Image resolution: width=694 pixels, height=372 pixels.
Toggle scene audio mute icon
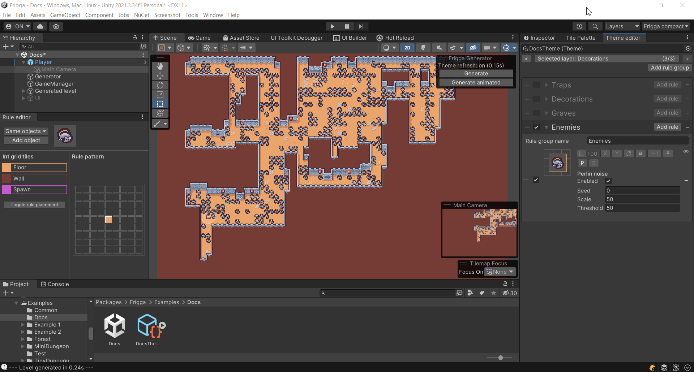[439, 48]
